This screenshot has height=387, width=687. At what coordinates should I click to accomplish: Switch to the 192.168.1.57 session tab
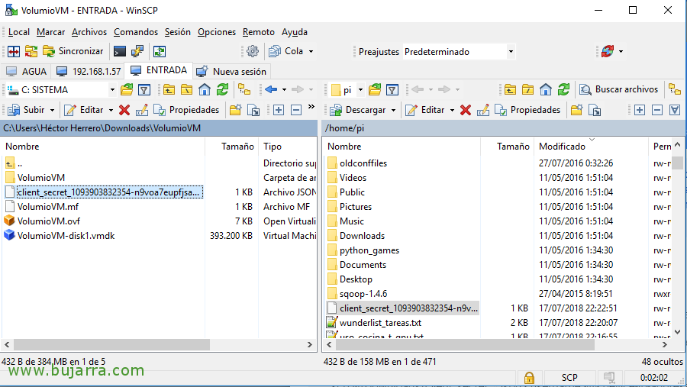coord(89,72)
